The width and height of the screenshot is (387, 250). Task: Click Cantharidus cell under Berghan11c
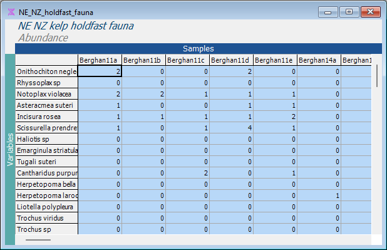click(x=187, y=173)
